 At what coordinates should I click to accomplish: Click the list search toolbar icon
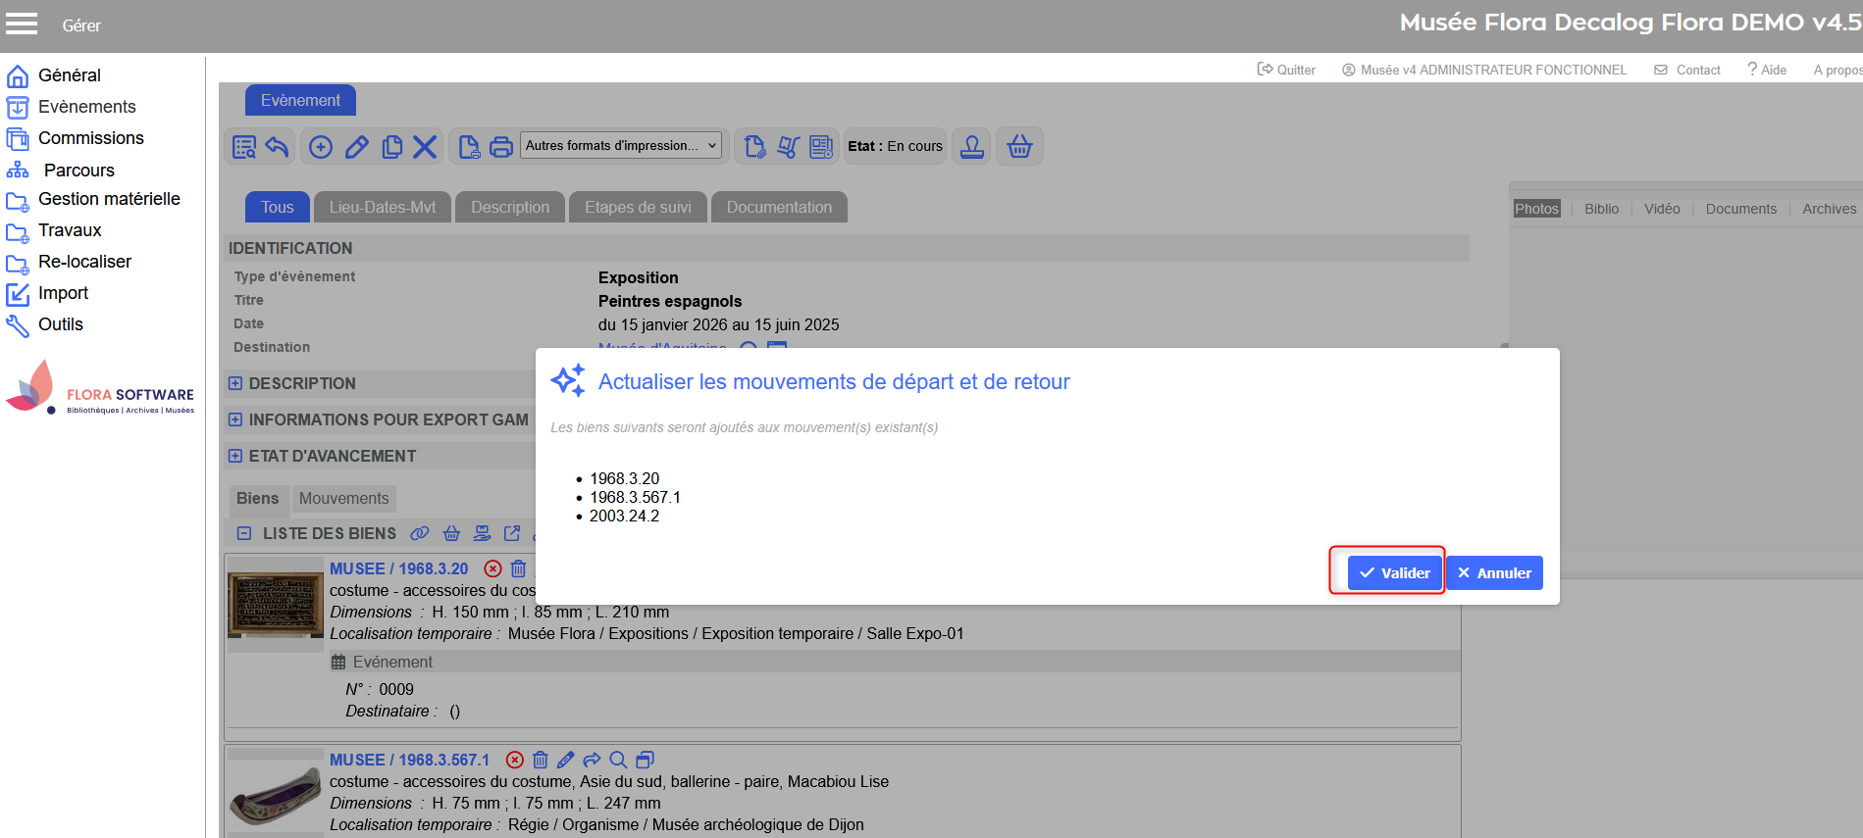click(x=244, y=147)
